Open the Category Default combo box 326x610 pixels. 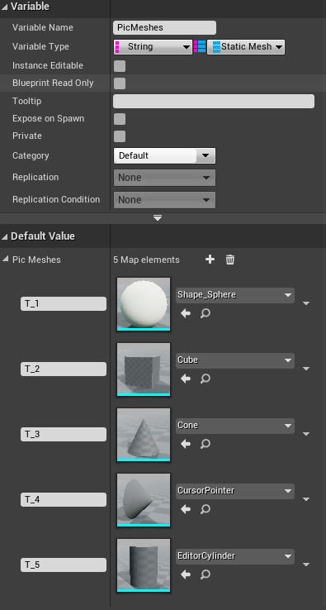pyautogui.click(x=164, y=155)
